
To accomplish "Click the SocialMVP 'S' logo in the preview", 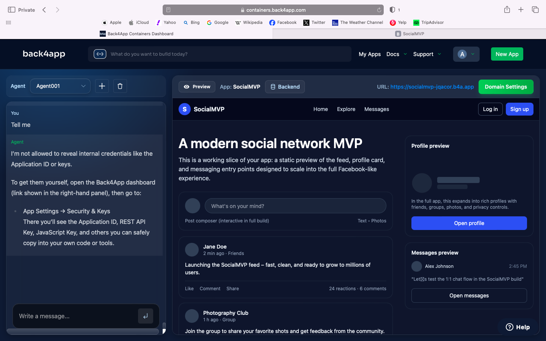I will [185, 109].
